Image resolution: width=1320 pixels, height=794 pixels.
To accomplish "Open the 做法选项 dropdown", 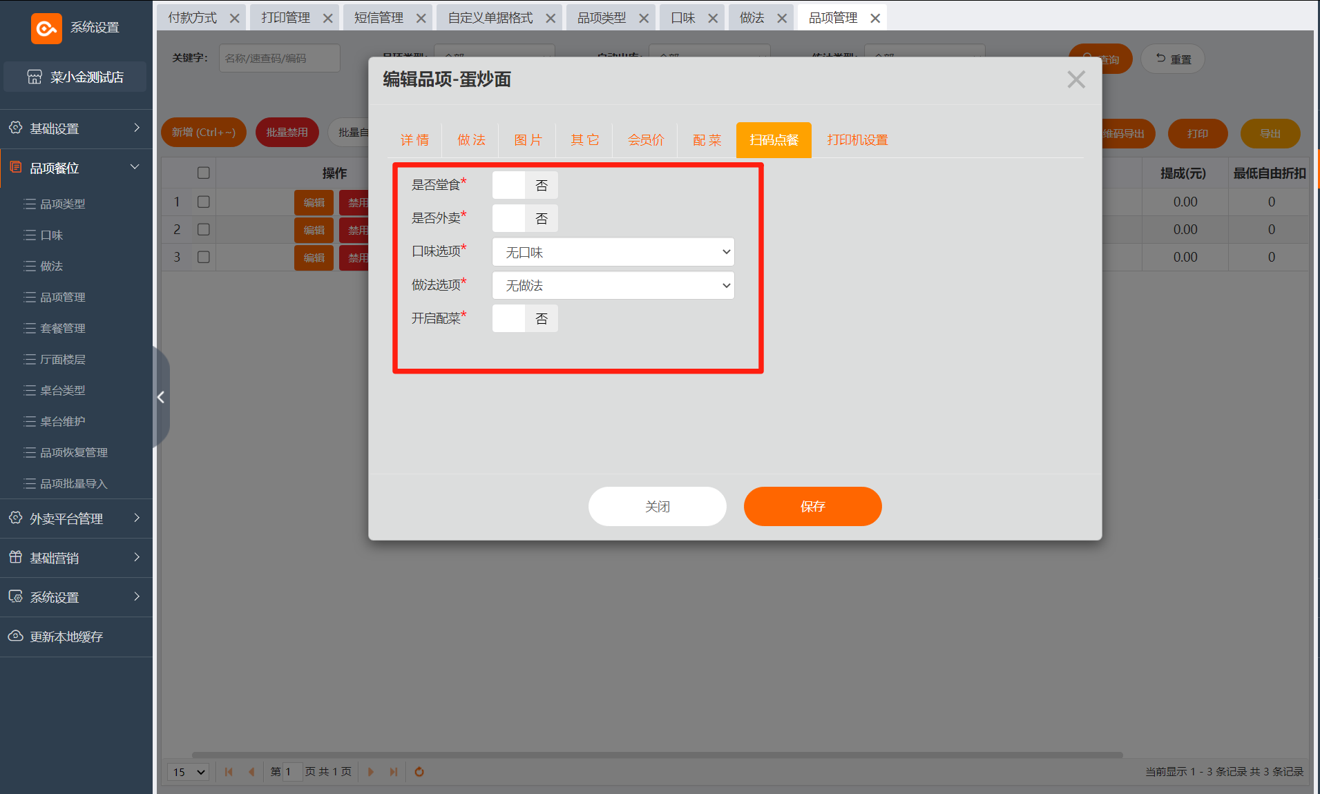I will point(613,285).
